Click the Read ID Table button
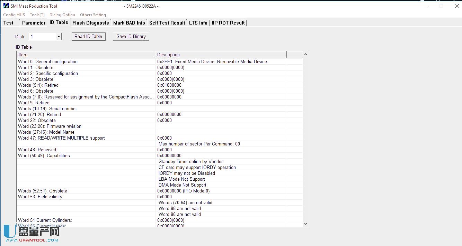Screen dimensions: 462x246 pyautogui.click(x=88, y=37)
